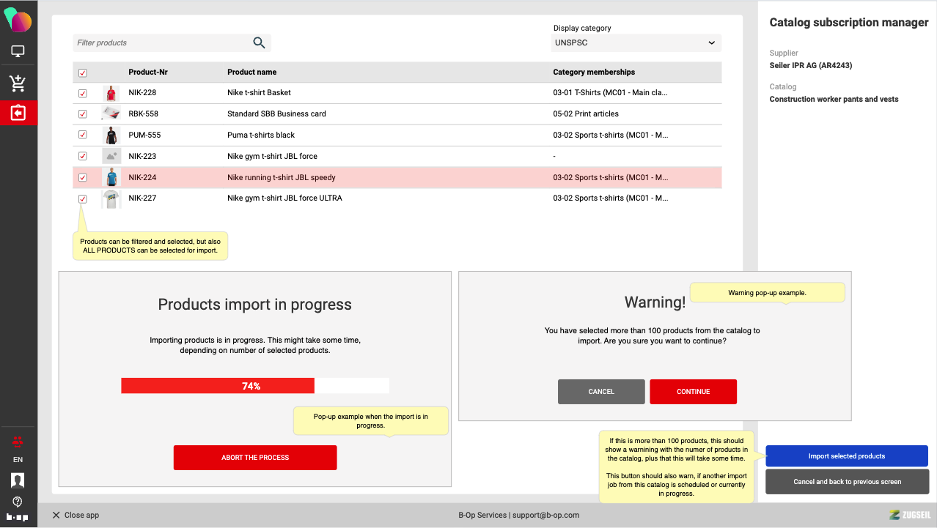
Task: Sort by the Product-Nr column header
Action: click(147, 72)
